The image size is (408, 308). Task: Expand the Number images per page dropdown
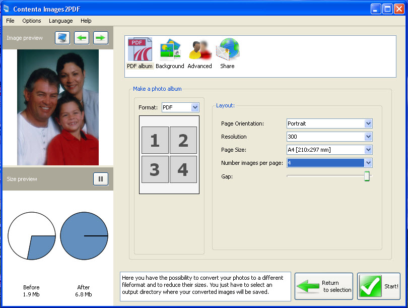coord(368,163)
